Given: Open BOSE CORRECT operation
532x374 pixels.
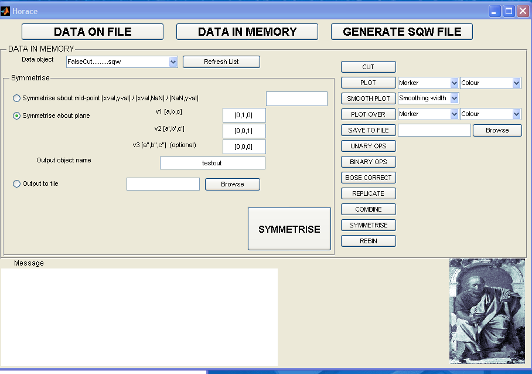Looking at the screenshot, I should (x=368, y=178).
